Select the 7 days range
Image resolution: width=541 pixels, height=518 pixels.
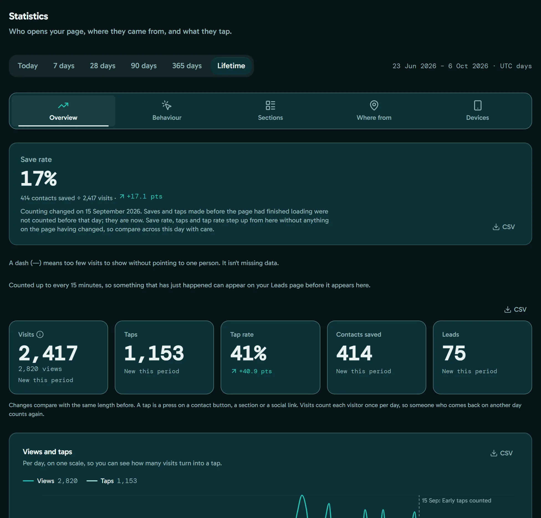[x=64, y=66]
